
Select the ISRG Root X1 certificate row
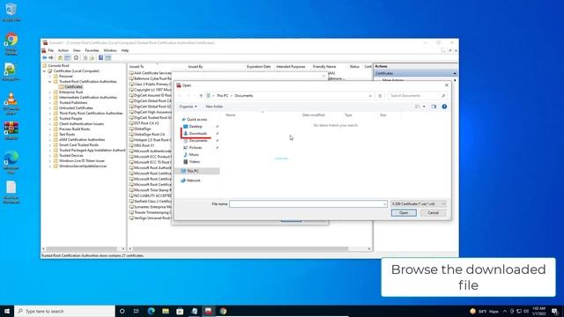pos(144,145)
